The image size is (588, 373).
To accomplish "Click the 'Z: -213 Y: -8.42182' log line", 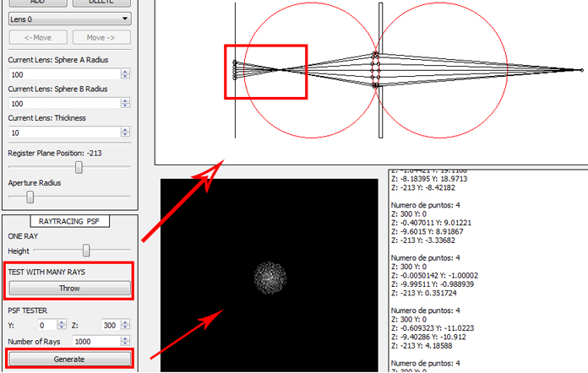I will click(423, 187).
